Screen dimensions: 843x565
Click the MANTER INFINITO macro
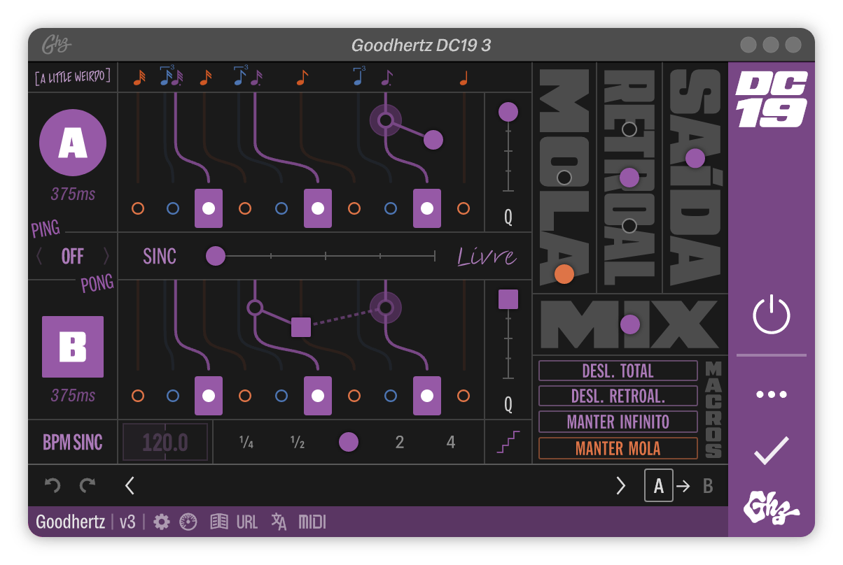[x=618, y=422]
